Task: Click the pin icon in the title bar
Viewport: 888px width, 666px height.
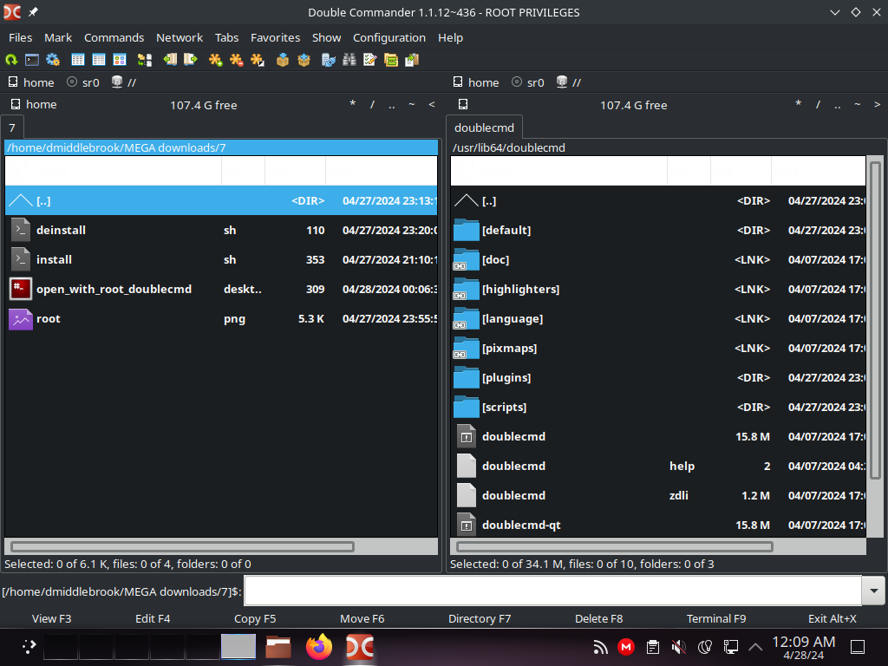Action: coord(34,12)
